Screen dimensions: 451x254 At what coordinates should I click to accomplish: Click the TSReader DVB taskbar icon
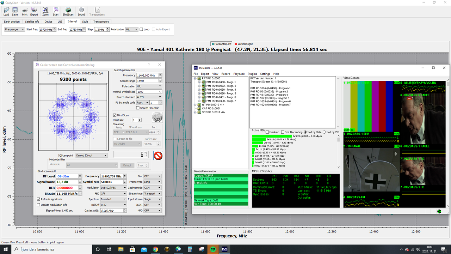(x=224, y=249)
